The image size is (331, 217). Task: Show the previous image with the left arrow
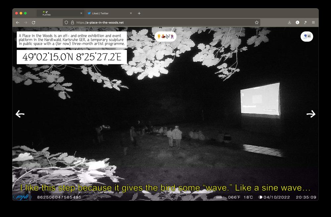click(20, 114)
